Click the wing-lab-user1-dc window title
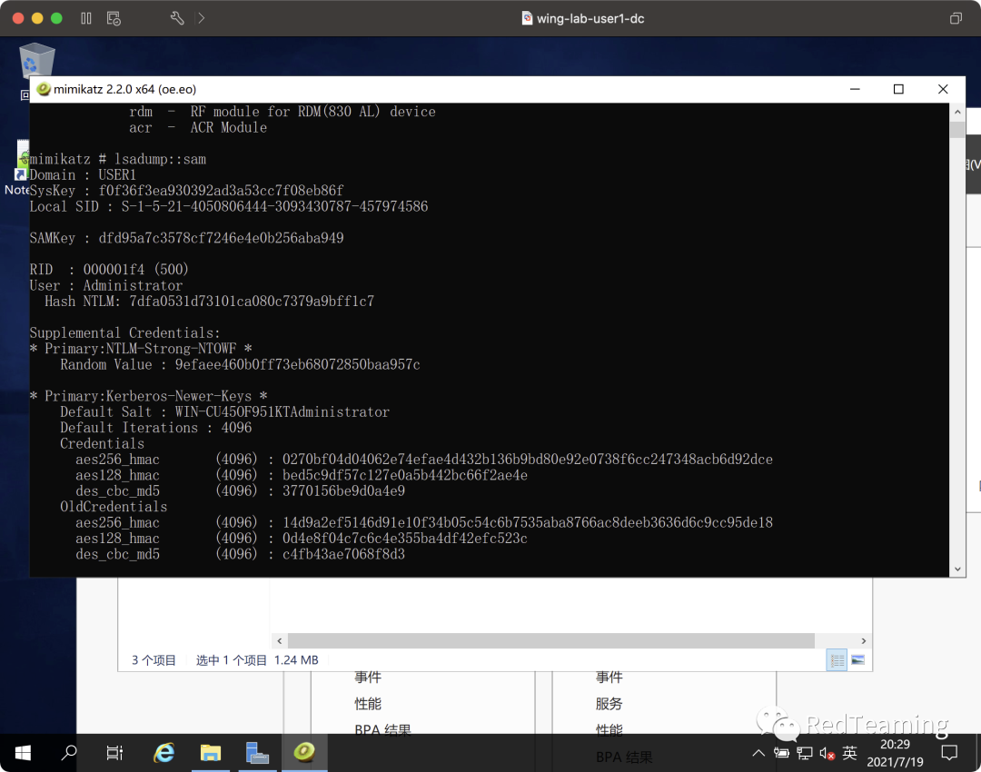The height and width of the screenshot is (772, 981). [x=590, y=18]
